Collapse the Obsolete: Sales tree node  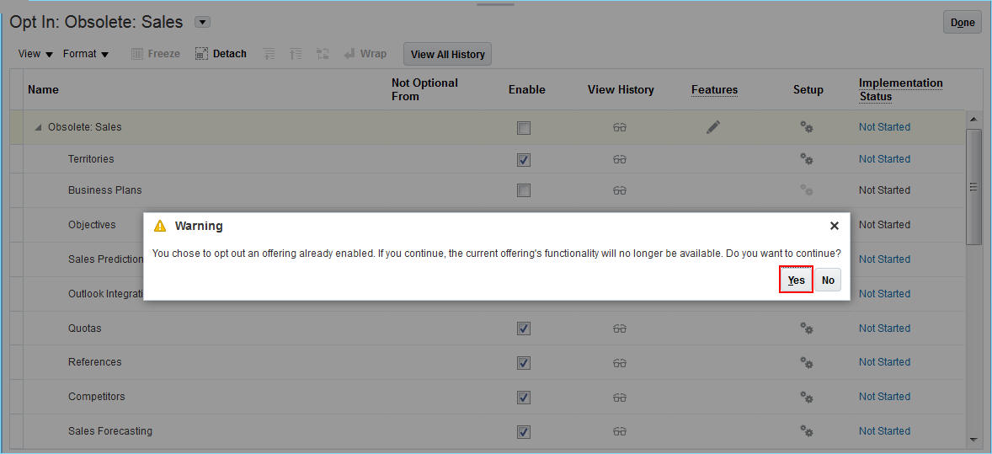click(38, 127)
